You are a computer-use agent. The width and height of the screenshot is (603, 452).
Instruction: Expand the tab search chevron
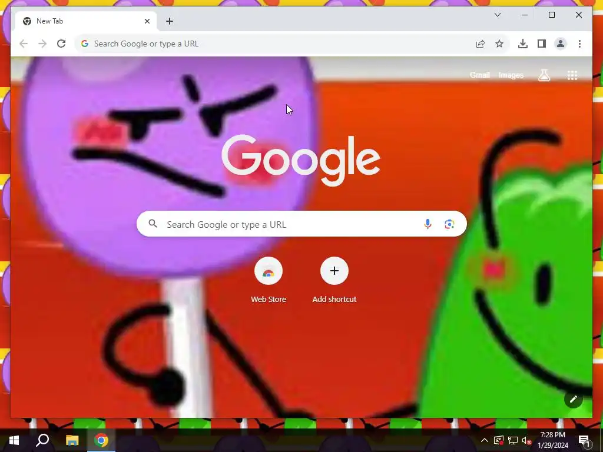[497, 15]
